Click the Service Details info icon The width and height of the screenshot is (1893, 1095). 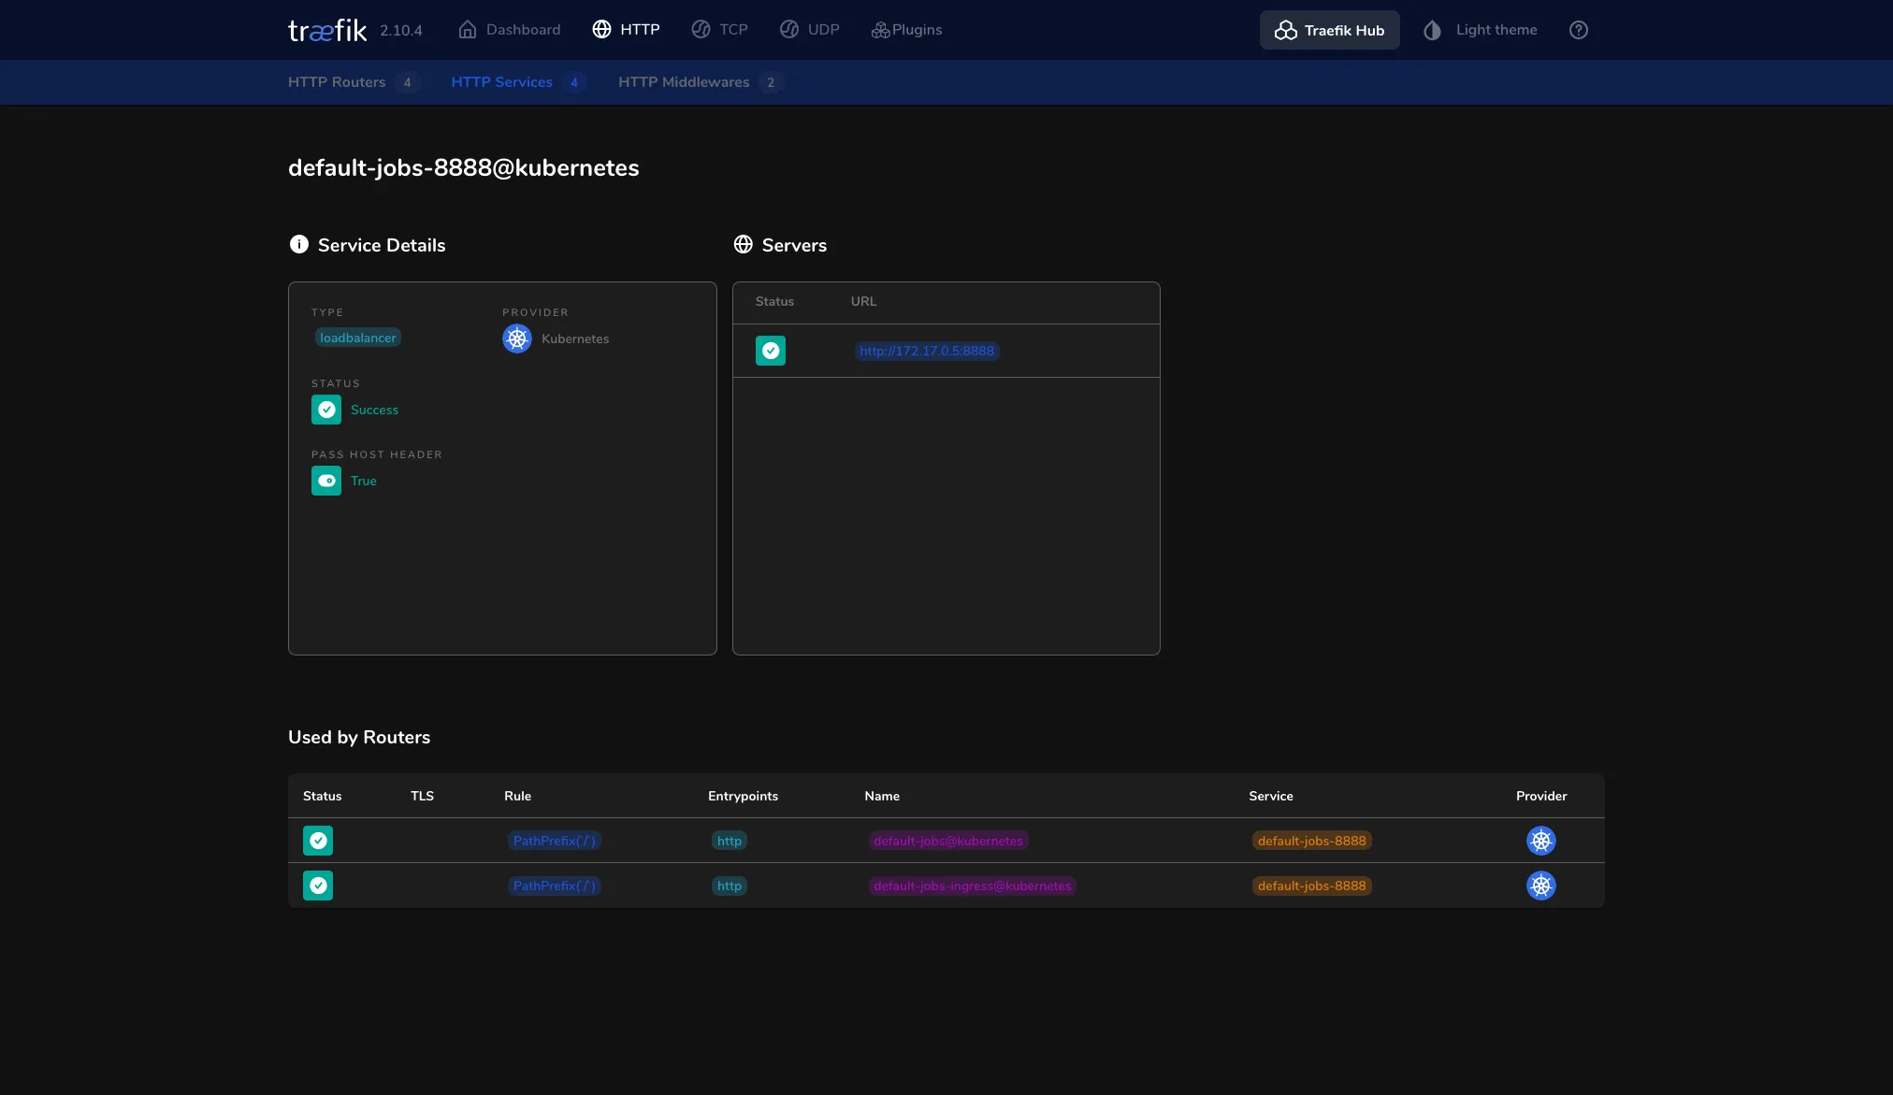tap(299, 244)
